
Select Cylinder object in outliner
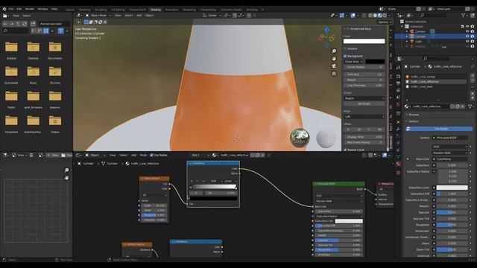[x=420, y=36]
